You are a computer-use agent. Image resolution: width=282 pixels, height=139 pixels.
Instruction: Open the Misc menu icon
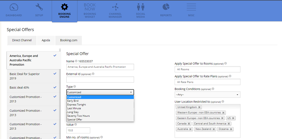point(191,7)
